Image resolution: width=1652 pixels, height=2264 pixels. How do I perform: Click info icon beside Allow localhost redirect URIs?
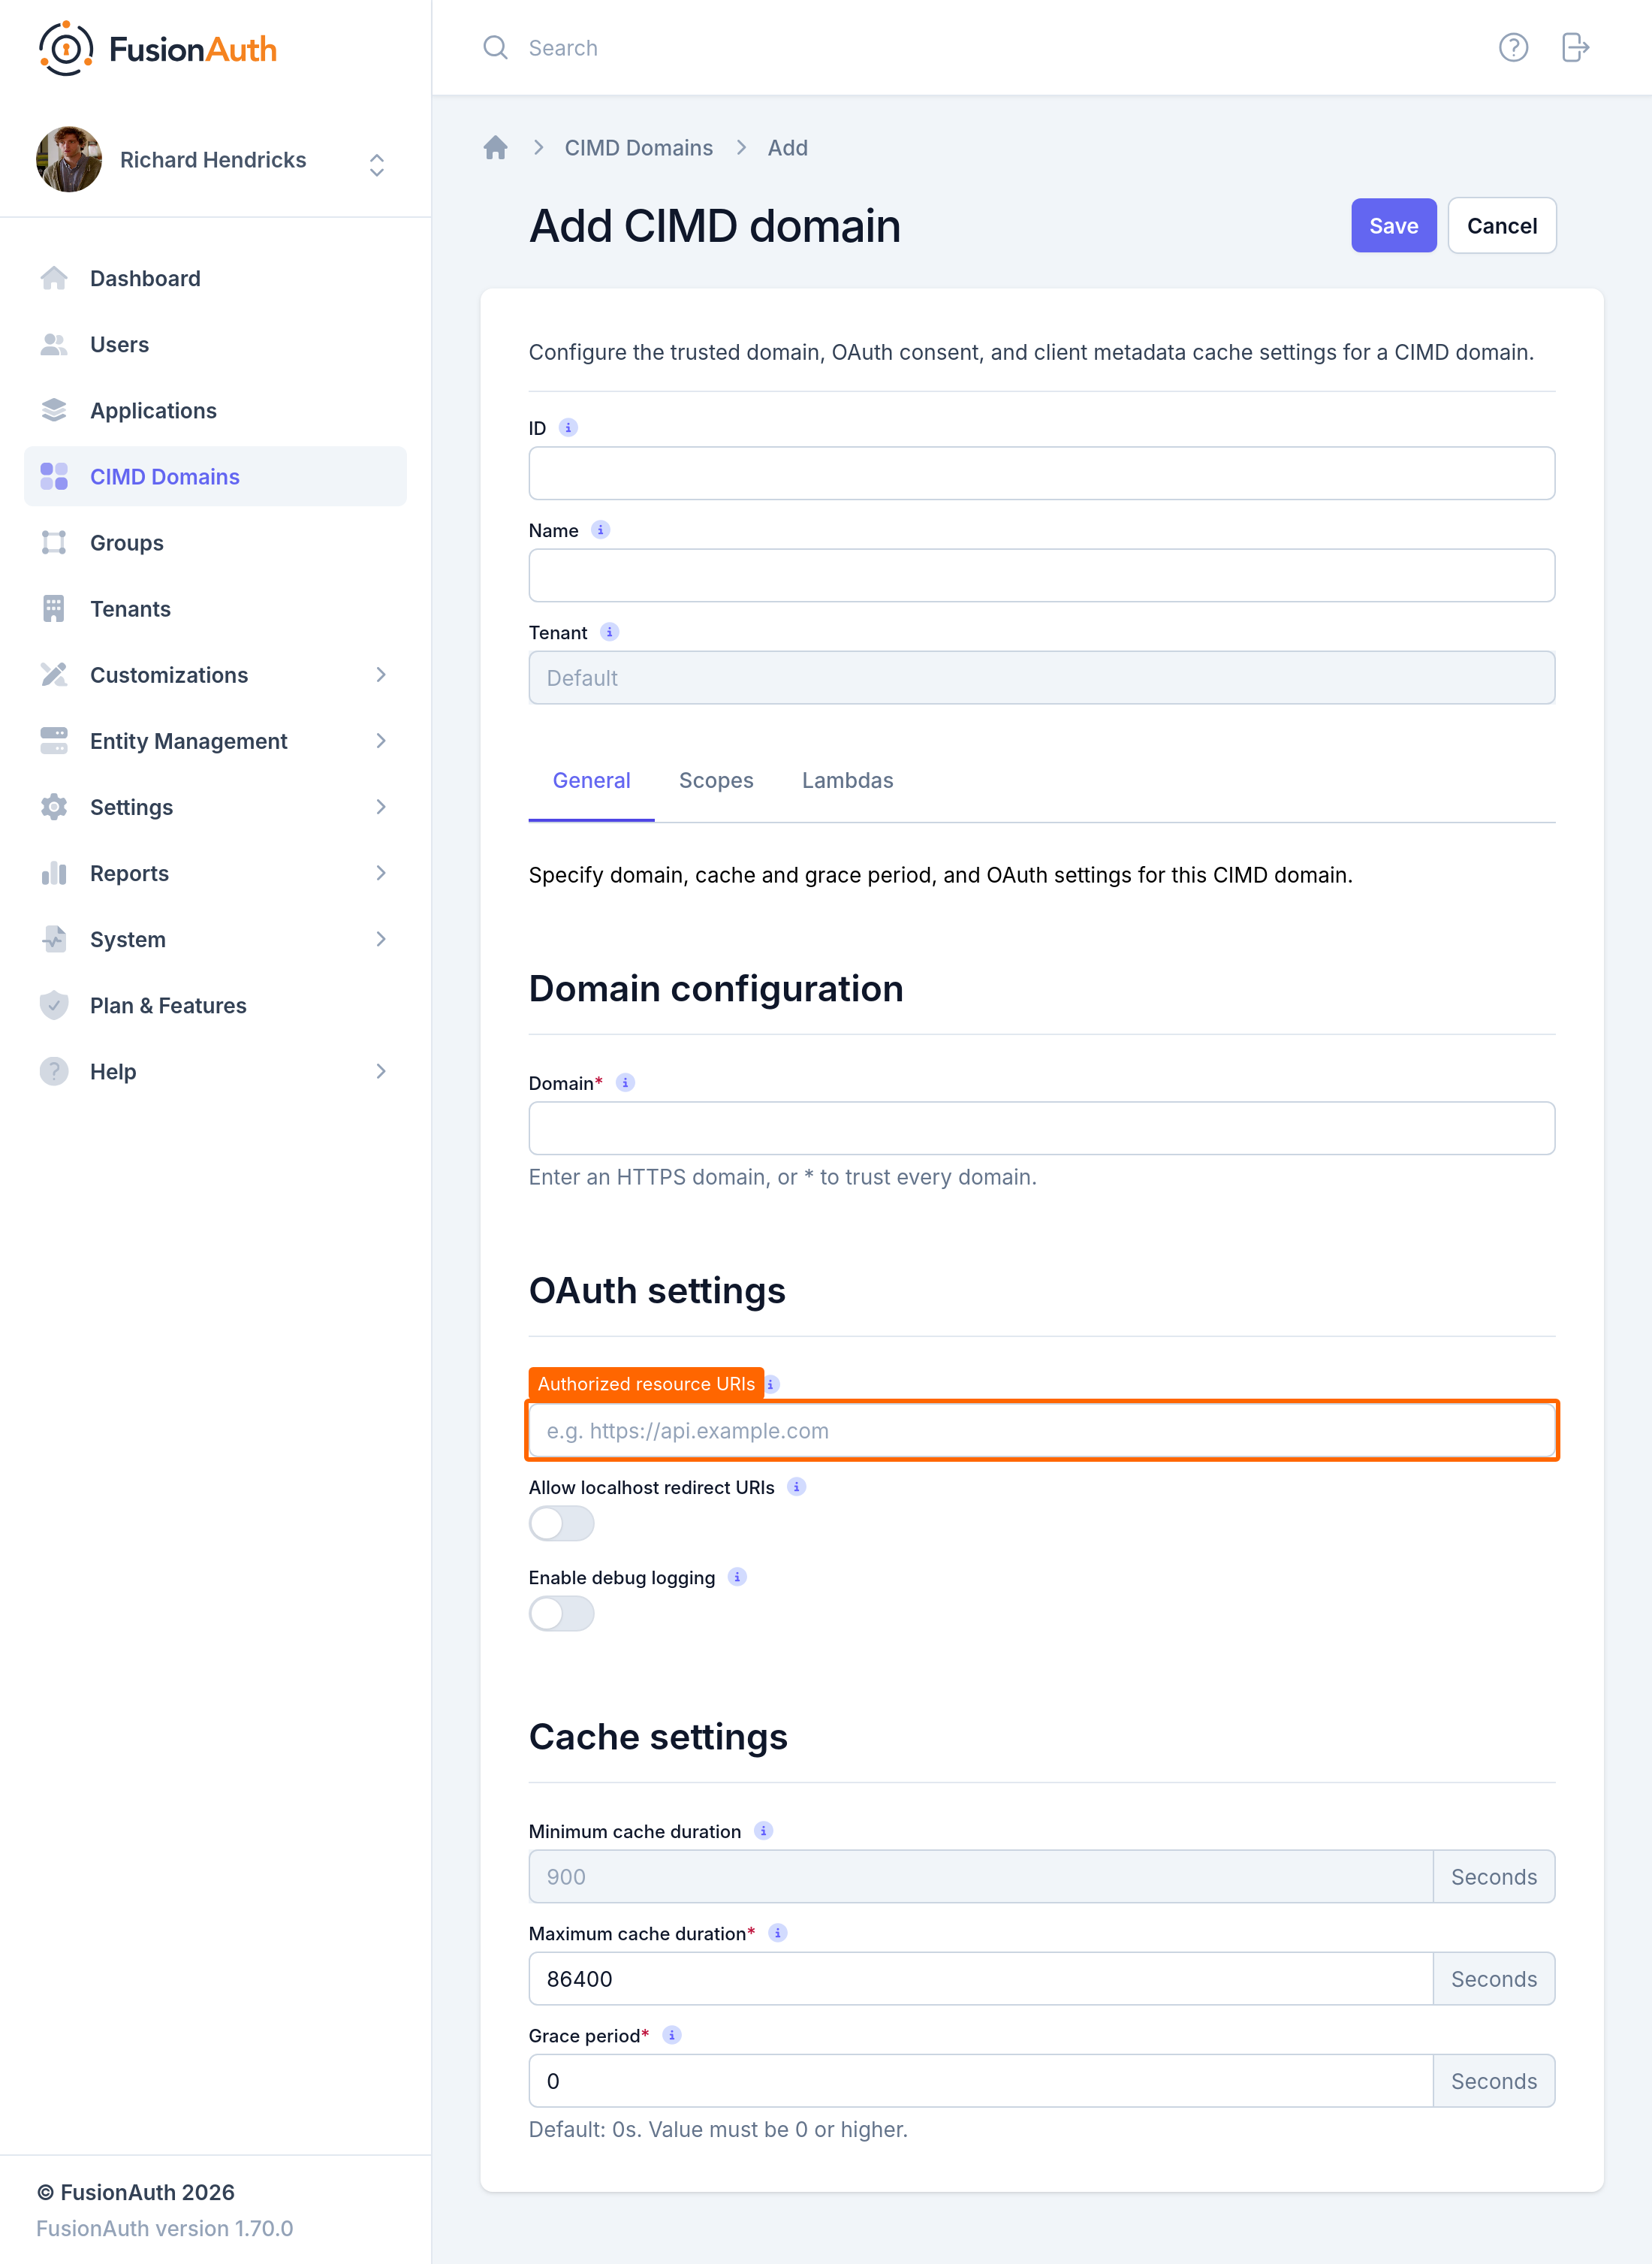(796, 1487)
